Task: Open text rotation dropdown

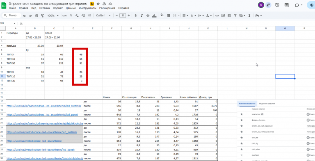Action: point(209,16)
